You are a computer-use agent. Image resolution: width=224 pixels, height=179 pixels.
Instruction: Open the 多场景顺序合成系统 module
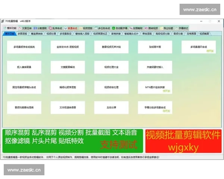click(24, 47)
